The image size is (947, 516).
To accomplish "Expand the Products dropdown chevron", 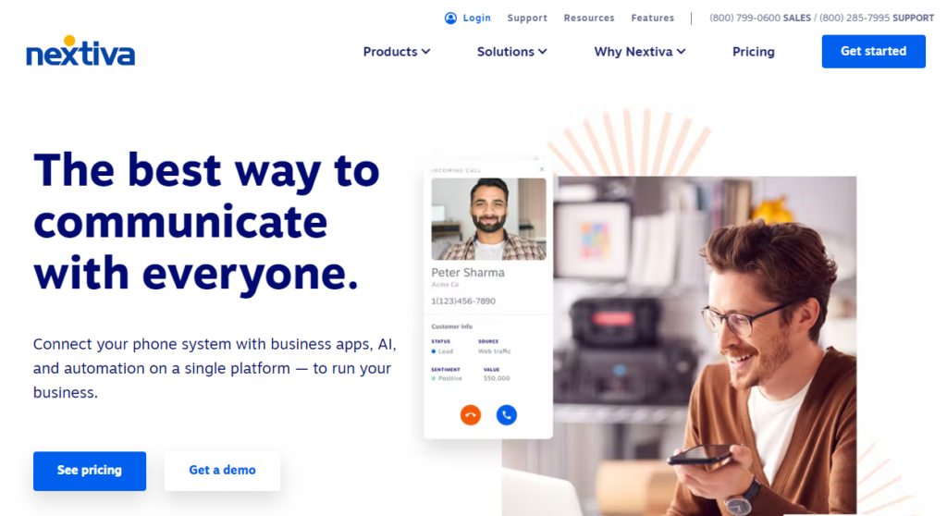I will (425, 52).
